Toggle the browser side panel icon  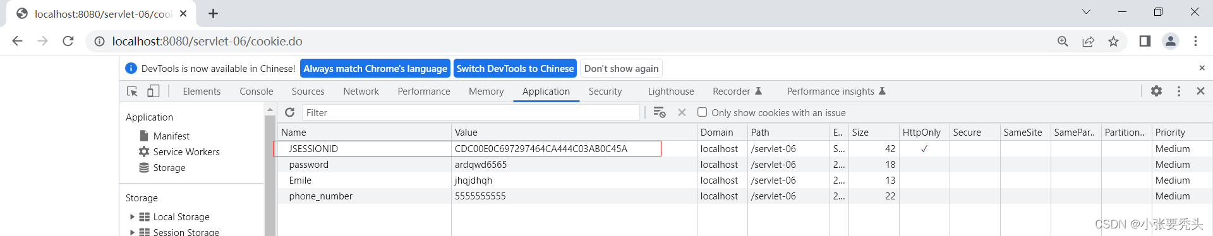1145,41
